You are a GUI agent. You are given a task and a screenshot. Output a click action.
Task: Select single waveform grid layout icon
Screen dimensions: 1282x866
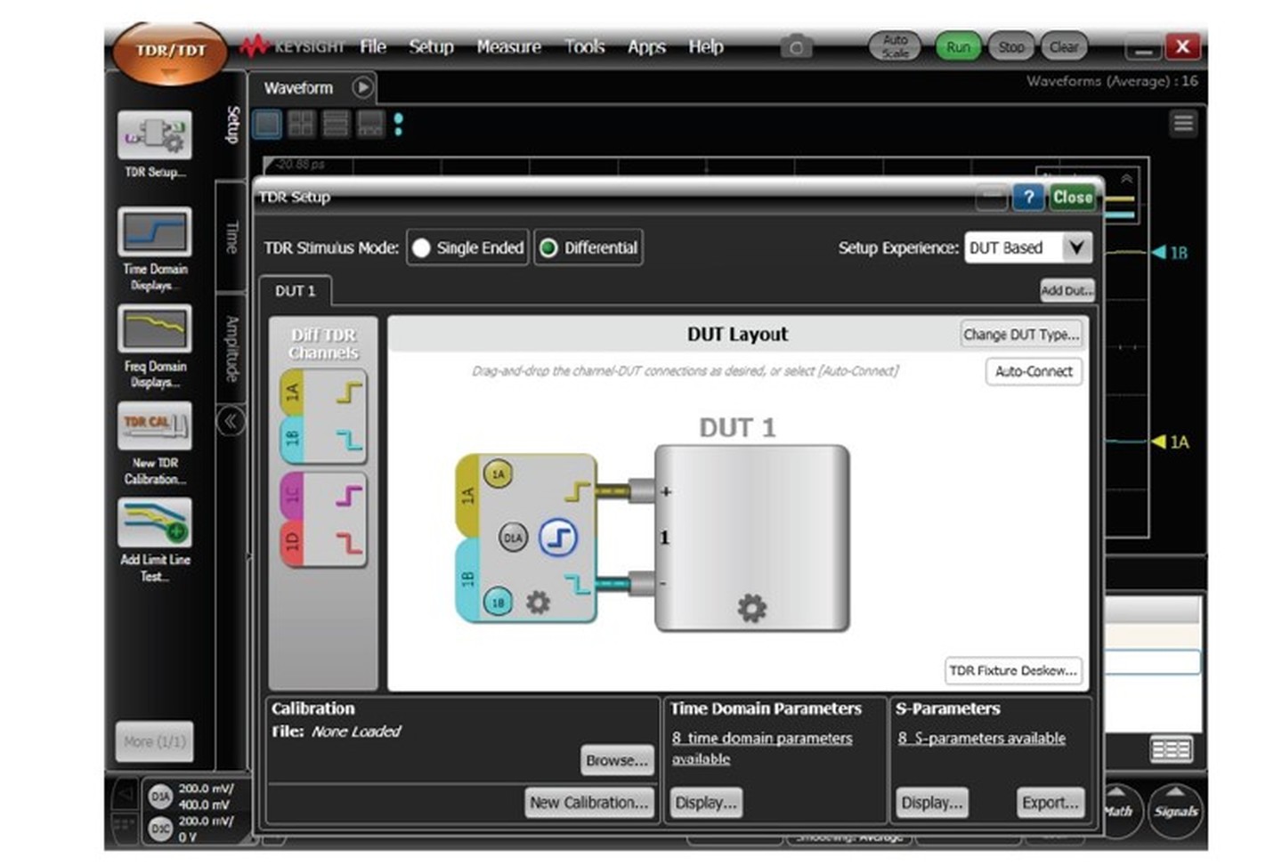[x=267, y=124]
